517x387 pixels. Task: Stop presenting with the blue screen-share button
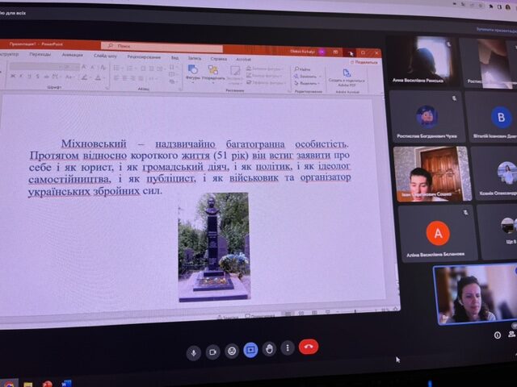250,350
